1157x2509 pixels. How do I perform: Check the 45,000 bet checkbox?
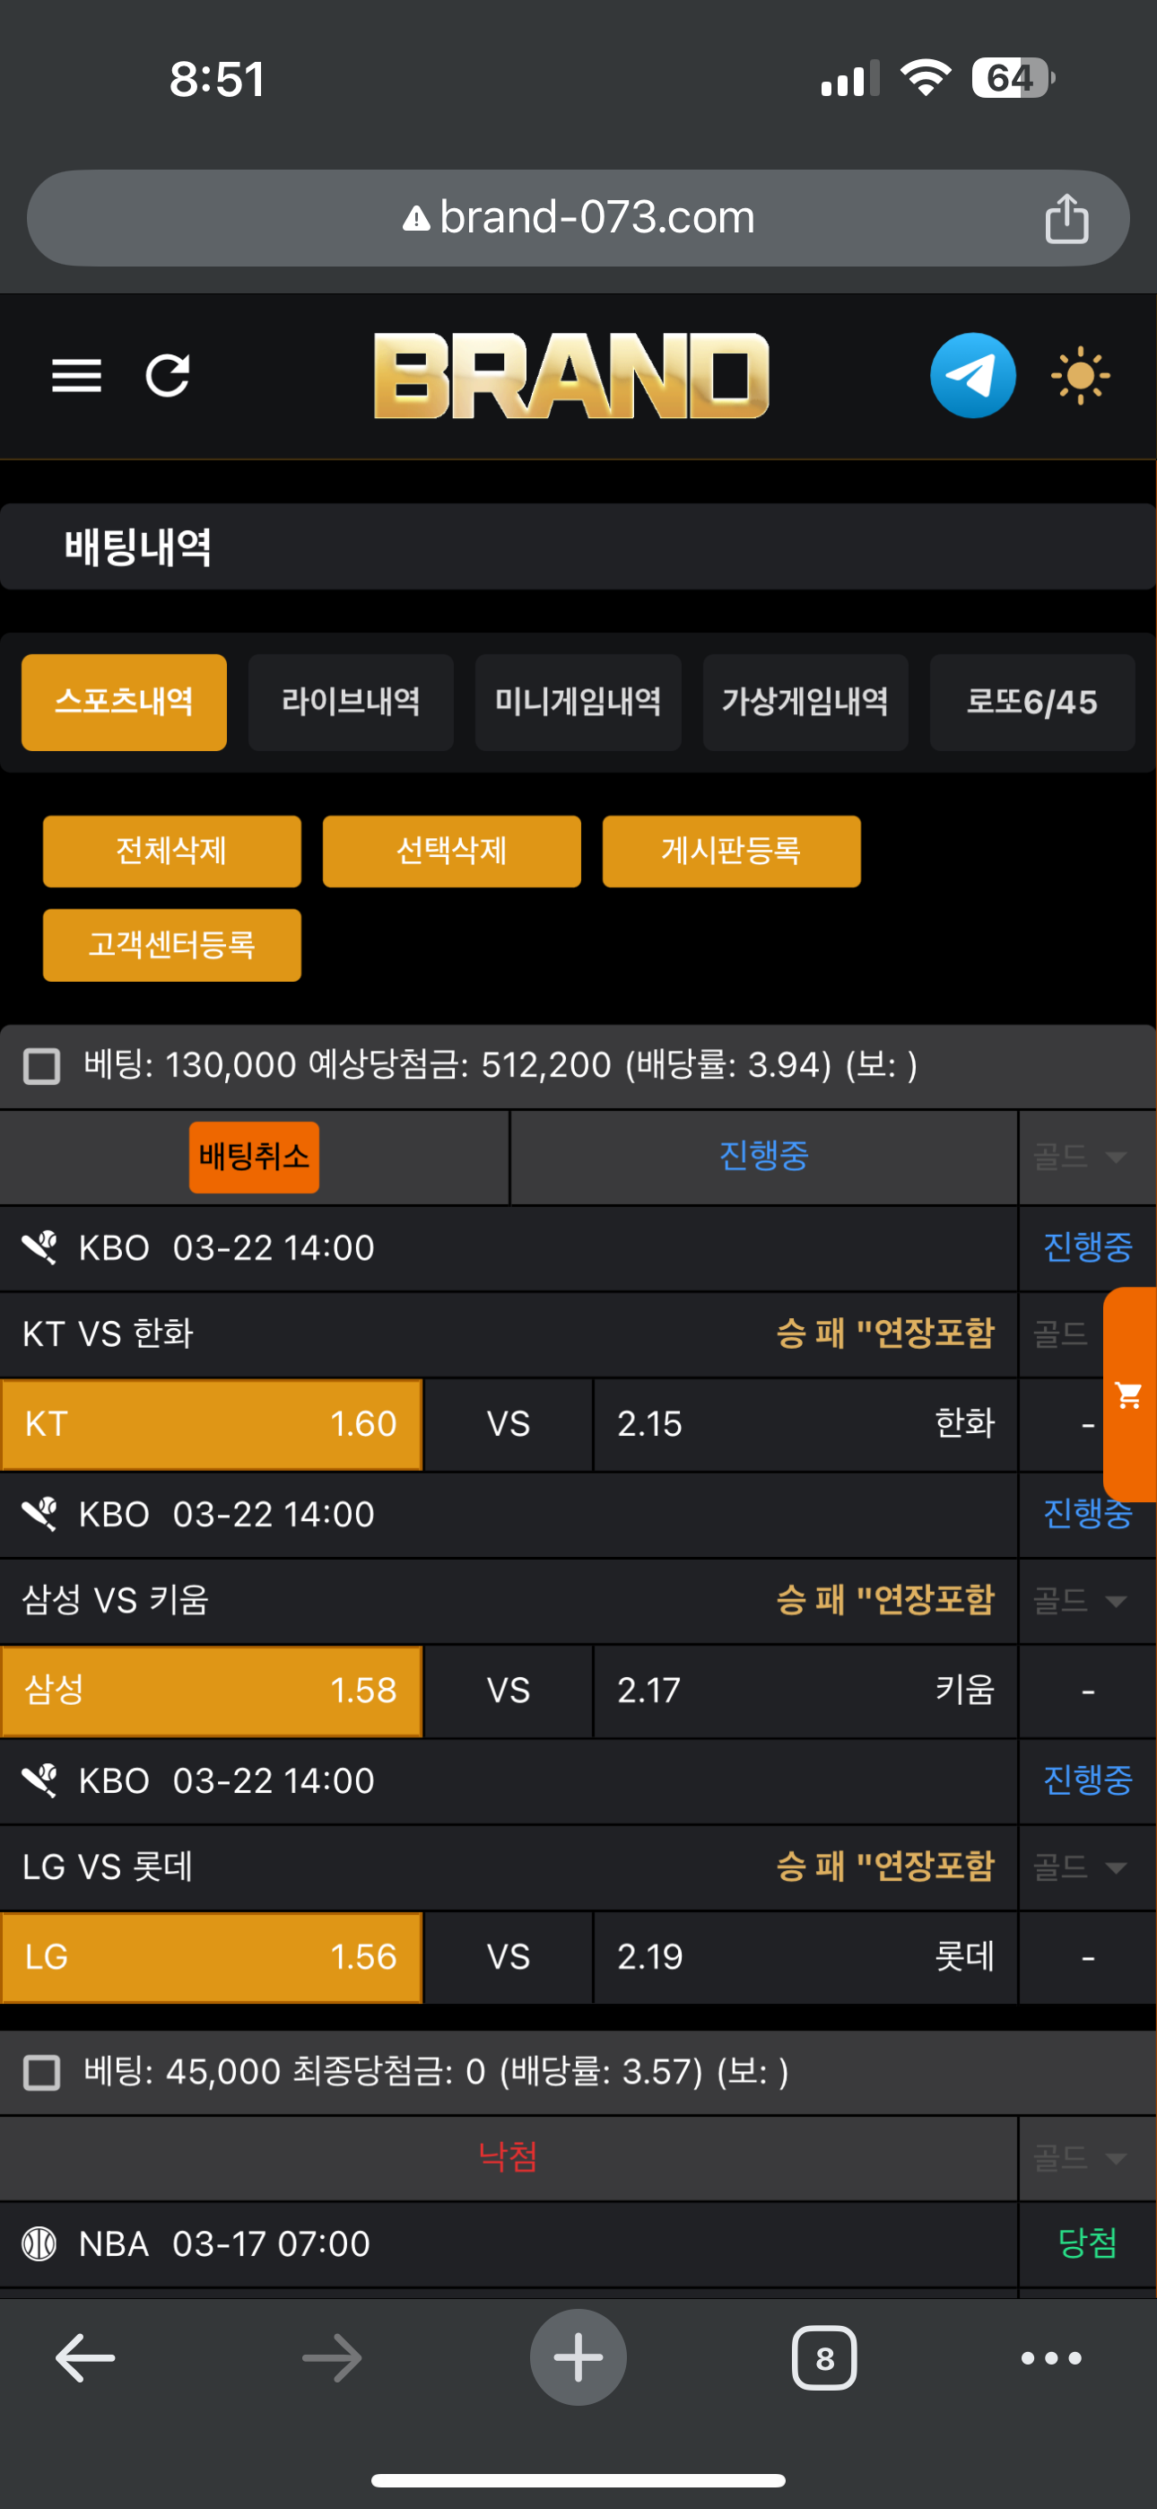point(42,2072)
